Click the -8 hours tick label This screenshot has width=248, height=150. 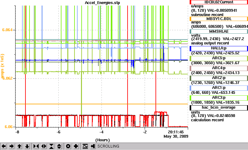(17, 132)
